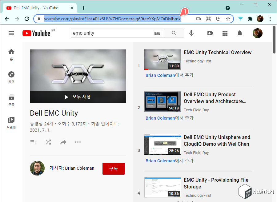Click Brian Coleman link under video 3
277x202 pixels.
coord(160,161)
